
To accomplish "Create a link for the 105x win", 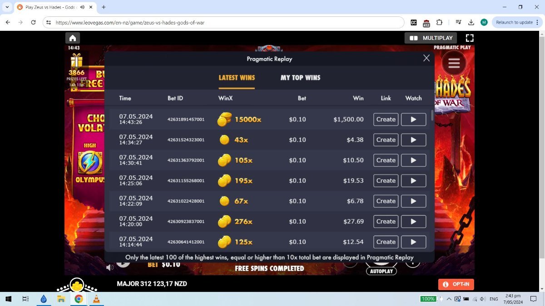I will tap(386, 160).
